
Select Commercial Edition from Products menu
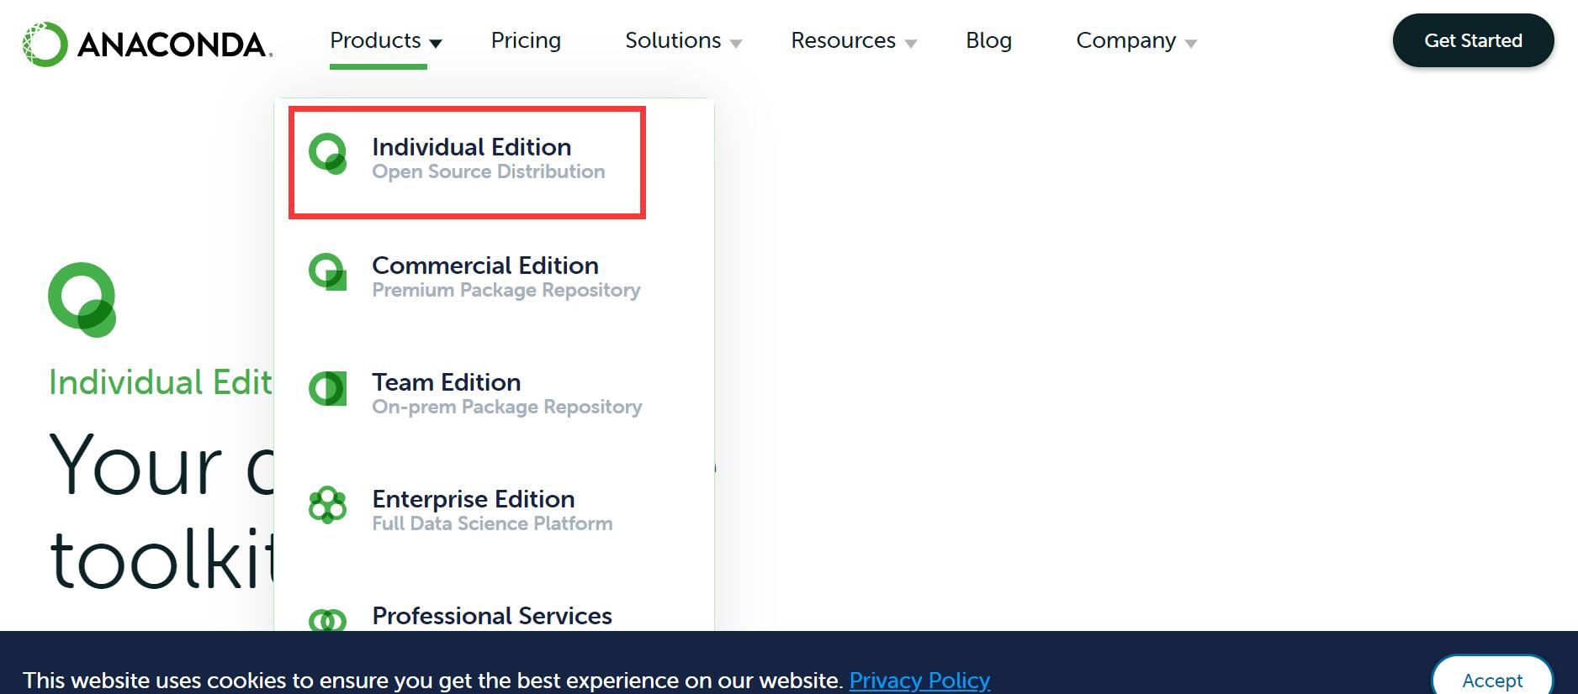(485, 266)
